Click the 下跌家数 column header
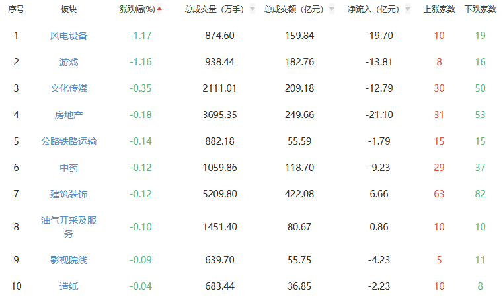The image size is (503, 299). (480, 9)
